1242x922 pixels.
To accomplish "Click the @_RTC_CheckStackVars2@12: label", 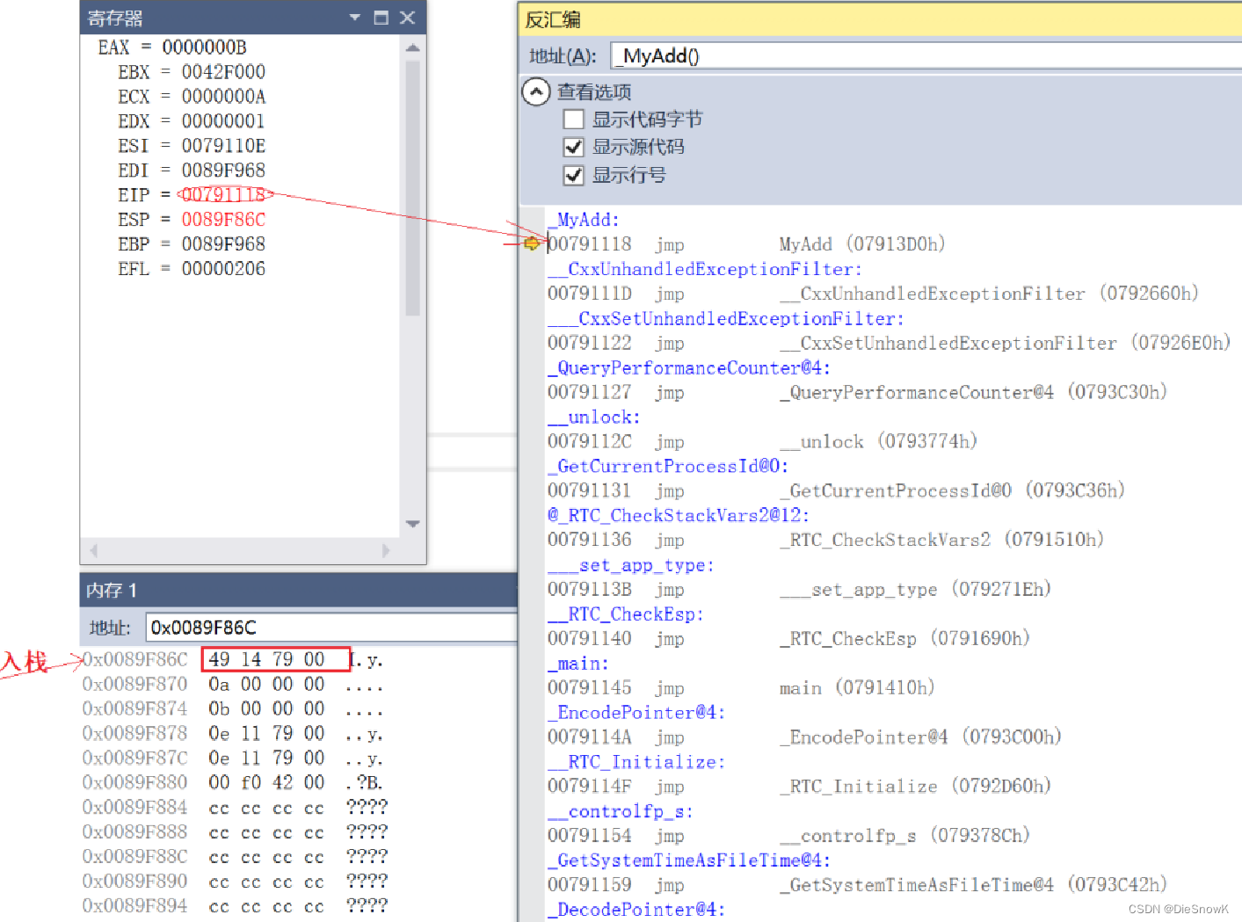I will [679, 515].
